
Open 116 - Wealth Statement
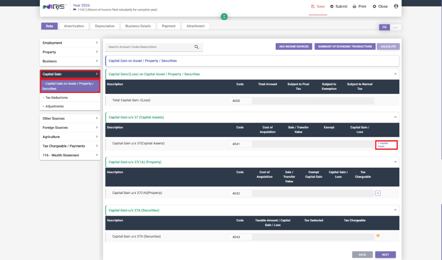pyautogui.click(x=70, y=155)
